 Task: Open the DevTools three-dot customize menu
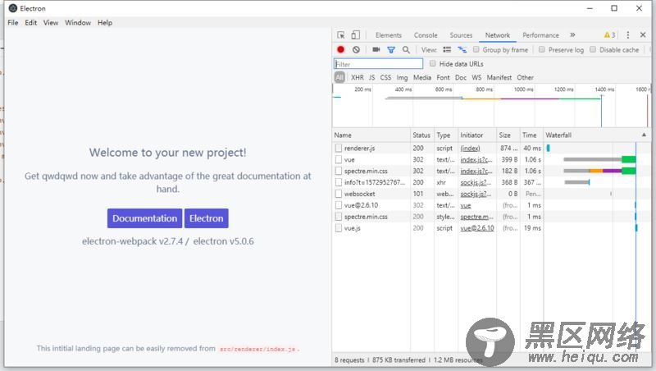coord(627,35)
